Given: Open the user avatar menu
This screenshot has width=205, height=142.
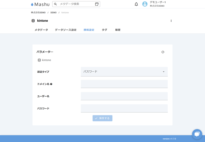Looking at the screenshot, I should point(145,4).
